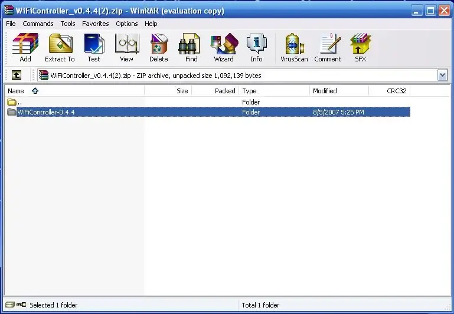Viewport: 454px width, 314px height.
Task: Open the Options menu
Action: [x=127, y=24]
